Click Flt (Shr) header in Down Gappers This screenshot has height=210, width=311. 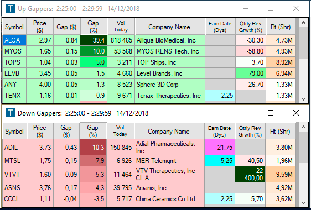click(280, 131)
